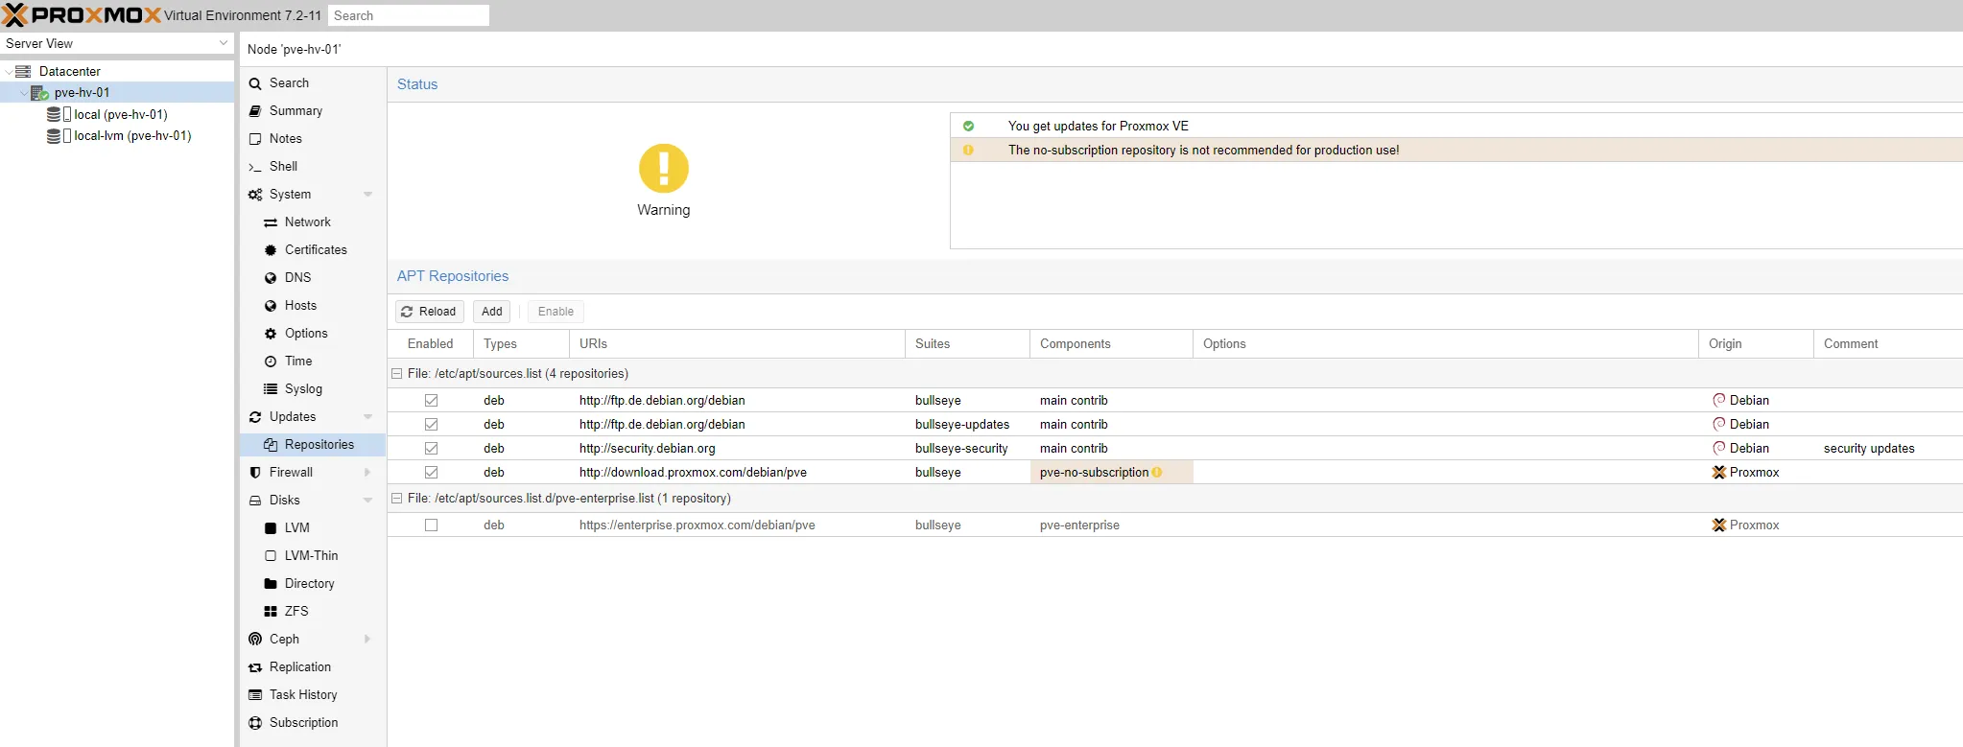This screenshot has width=1963, height=747.
Task: Click the Summary book icon
Action: [x=255, y=111]
